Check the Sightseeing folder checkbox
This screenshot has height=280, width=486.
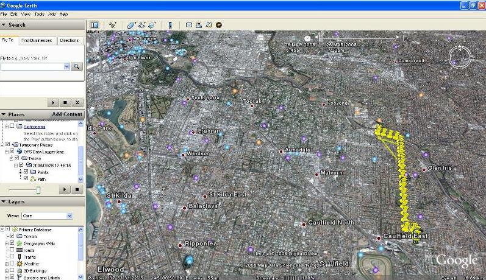tap(12, 126)
